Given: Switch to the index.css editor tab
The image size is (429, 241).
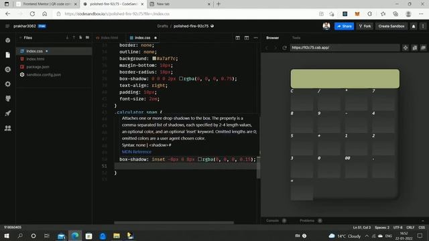Looking at the screenshot, I should 143,37.
